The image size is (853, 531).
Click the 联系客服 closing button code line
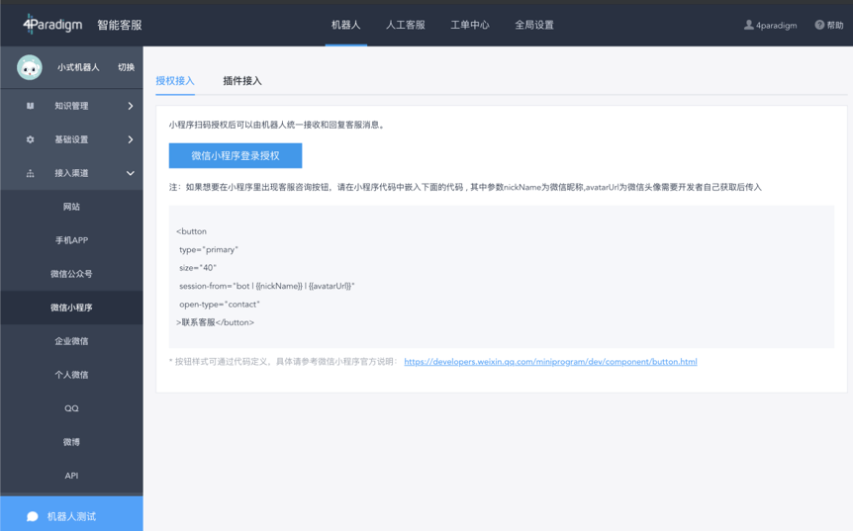point(215,322)
